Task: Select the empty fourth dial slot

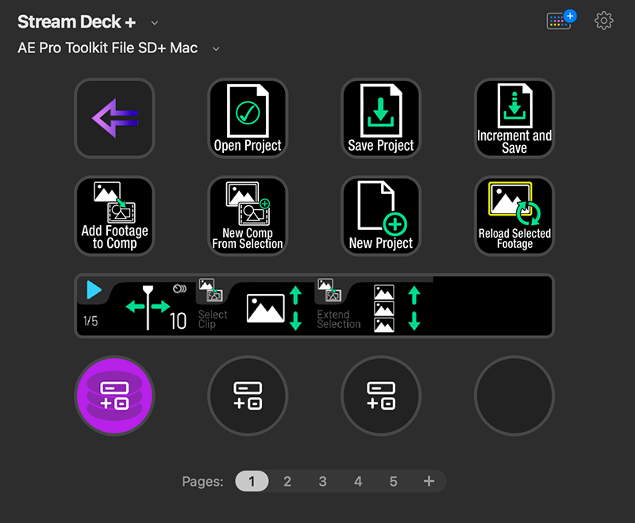Action: click(514, 395)
